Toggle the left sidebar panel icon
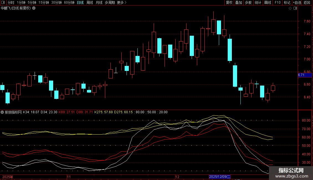Screen dimensions: 313x180 (x=3, y=2)
